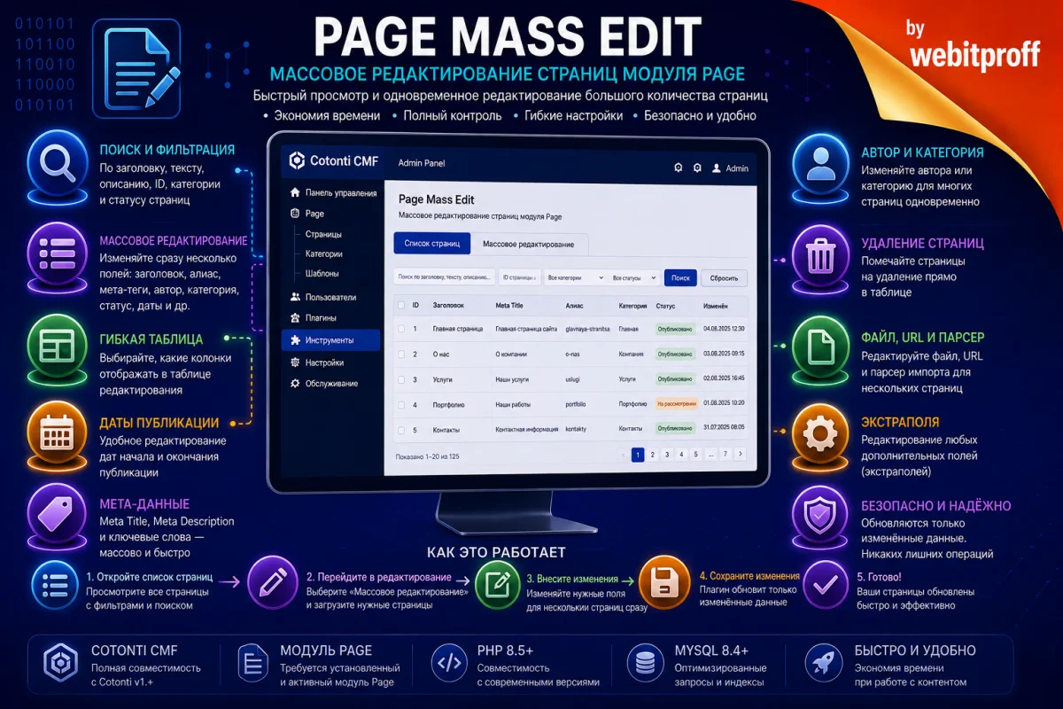Image resolution: width=1063 pixels, height=709 pixels.
Task: Click the floppy disk Сохраните изменения icon
Action: 663,583
